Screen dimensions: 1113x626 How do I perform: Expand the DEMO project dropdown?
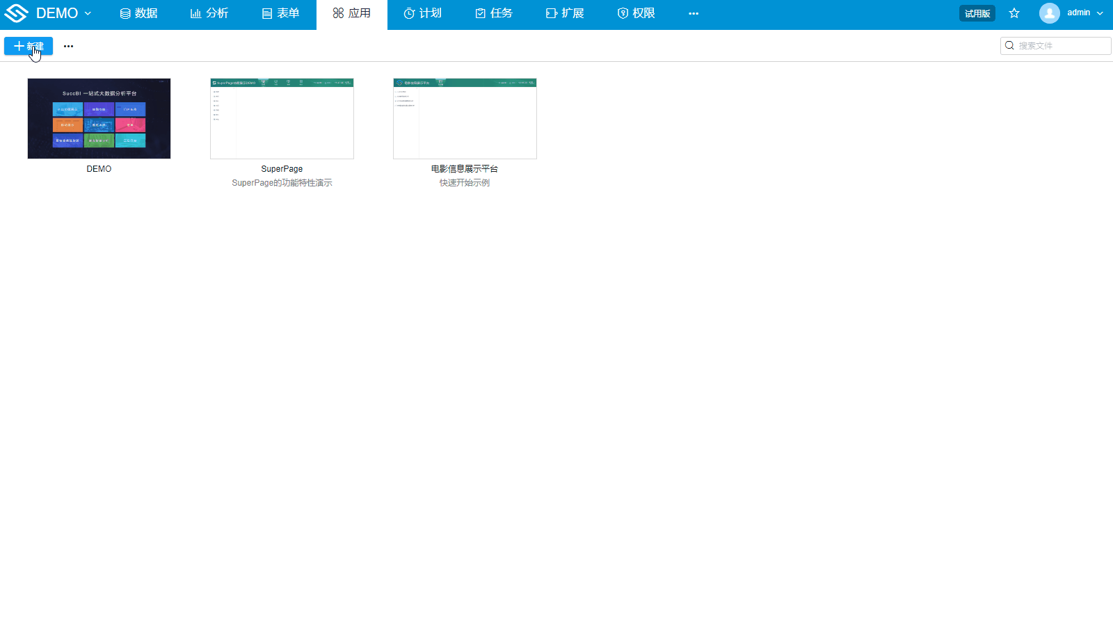pyautogui.click(x=88, y=13)
